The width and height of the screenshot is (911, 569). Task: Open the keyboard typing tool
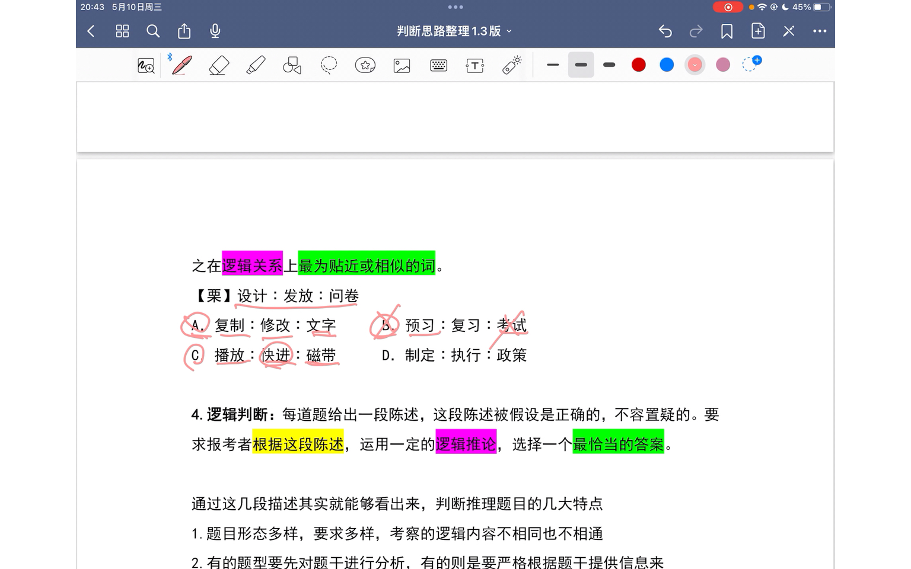tap(439, 65)
